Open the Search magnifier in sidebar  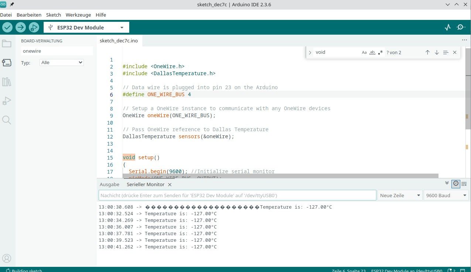(x=7, y=120)
